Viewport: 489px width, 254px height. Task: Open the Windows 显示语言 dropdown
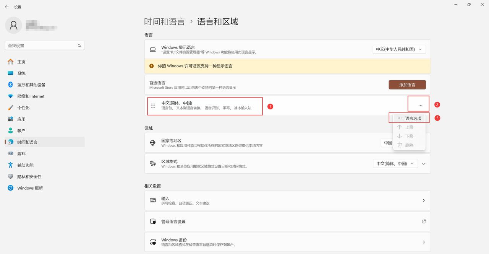pyautogui.click(x=399, y=49)
